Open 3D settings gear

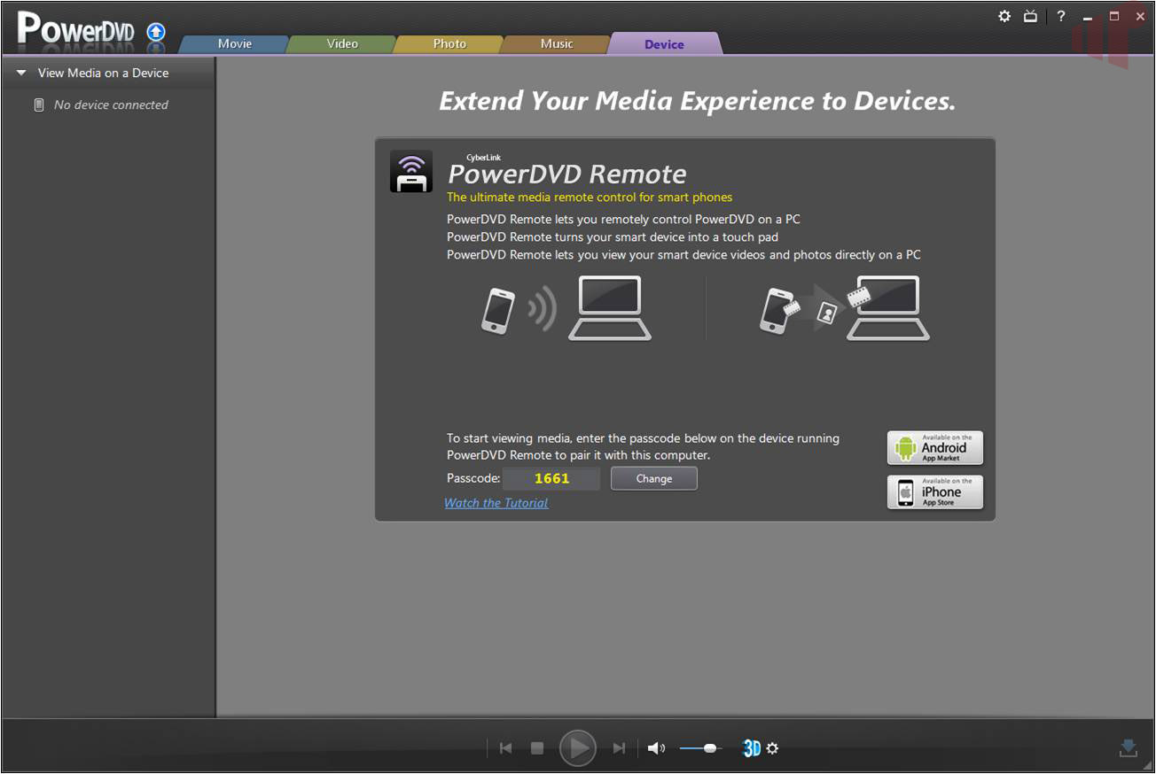772,748
